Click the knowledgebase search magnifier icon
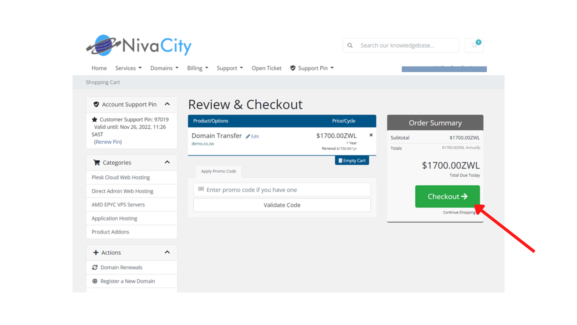The width and height of the screenshot is (577, 325). (350, 45)
